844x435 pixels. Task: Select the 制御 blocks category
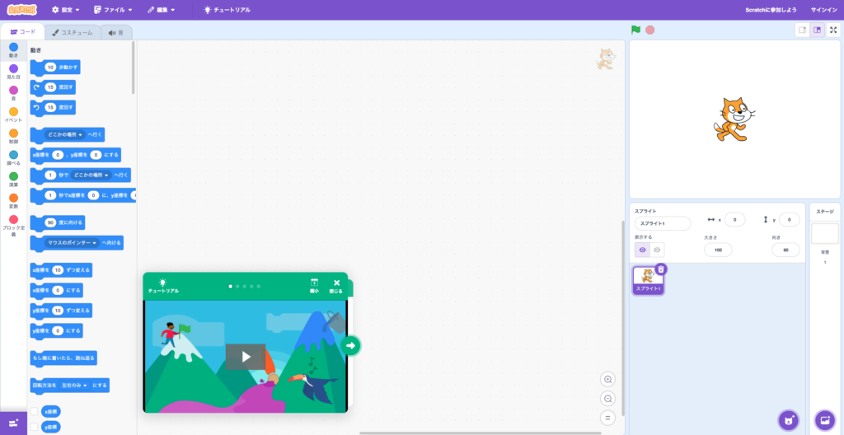(13, 137)
